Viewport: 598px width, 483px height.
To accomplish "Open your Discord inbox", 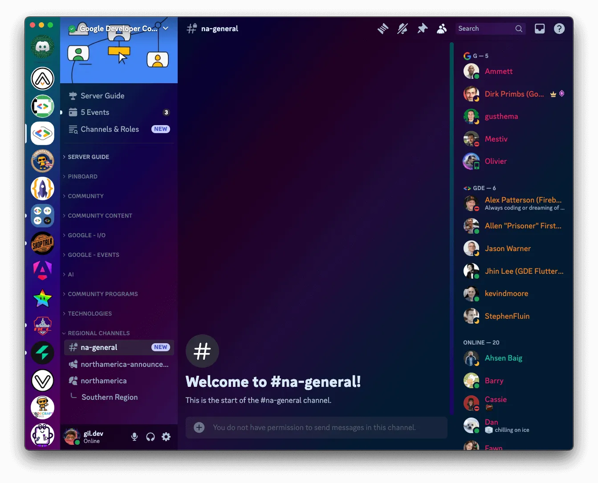I will point(539,28).
